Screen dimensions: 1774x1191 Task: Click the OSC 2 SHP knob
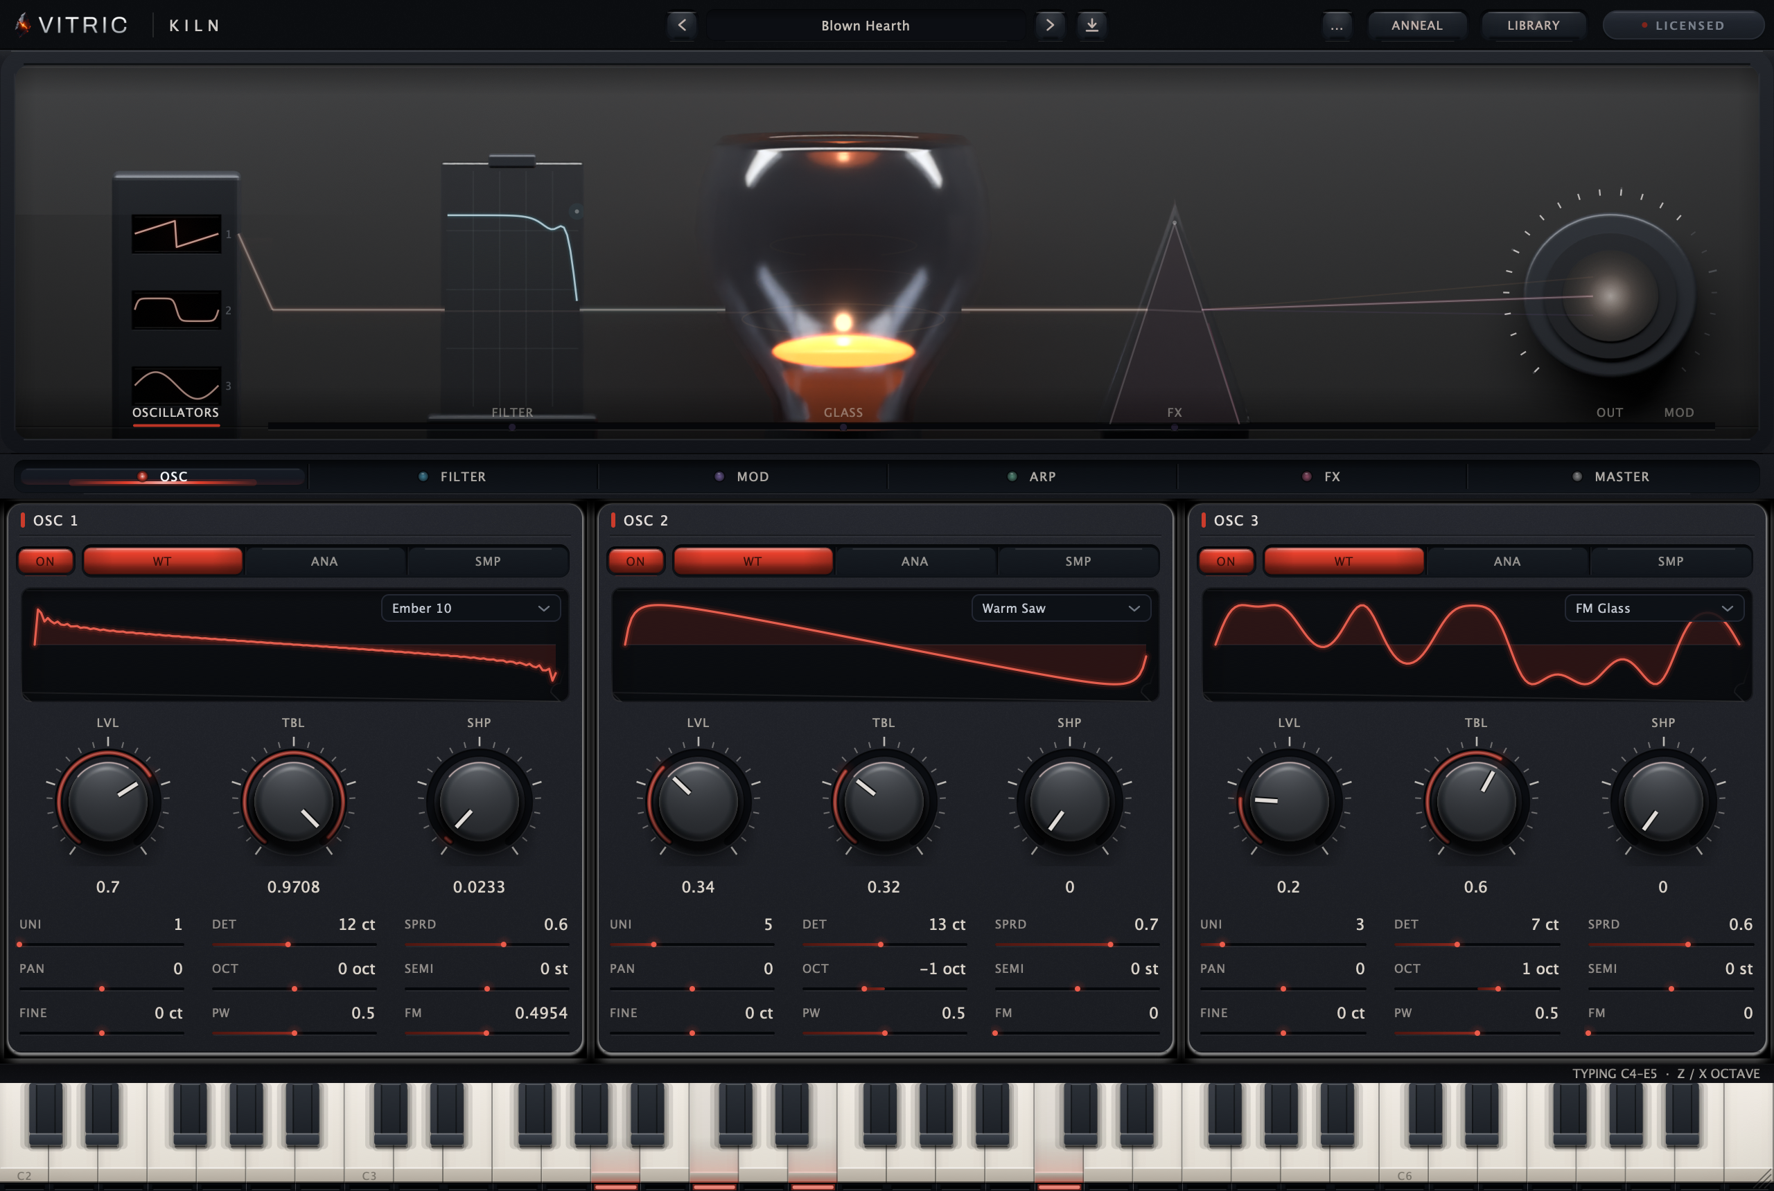[1069, 800]
